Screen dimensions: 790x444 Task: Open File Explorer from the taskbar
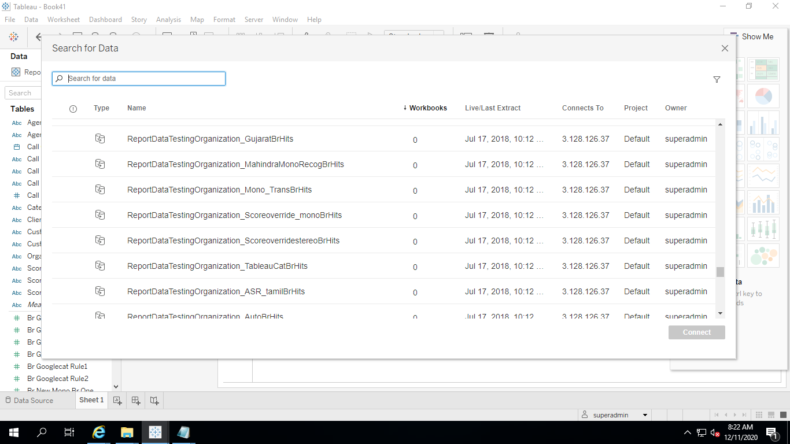127,432
